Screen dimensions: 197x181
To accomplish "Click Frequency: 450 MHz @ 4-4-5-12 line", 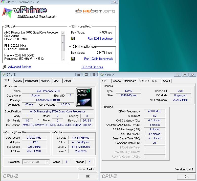I will coord(24,59).
